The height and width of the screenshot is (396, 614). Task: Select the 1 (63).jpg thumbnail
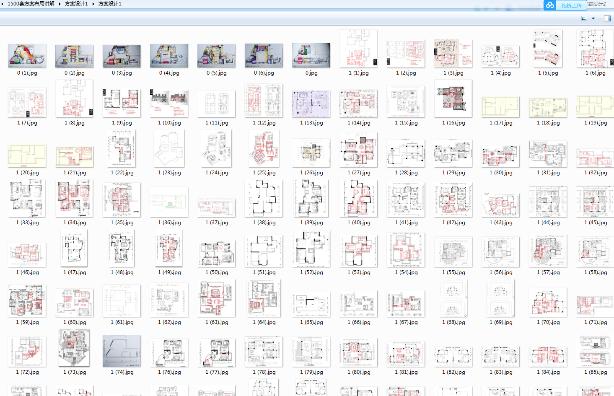point(216,298)
